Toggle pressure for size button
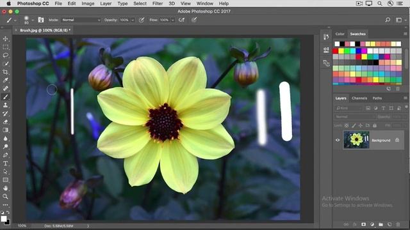Screen dimensions: 410x230 click(194, 20)
